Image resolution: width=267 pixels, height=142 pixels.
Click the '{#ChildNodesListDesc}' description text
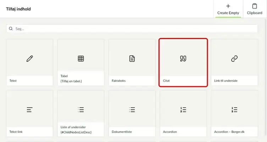[76, 132]
